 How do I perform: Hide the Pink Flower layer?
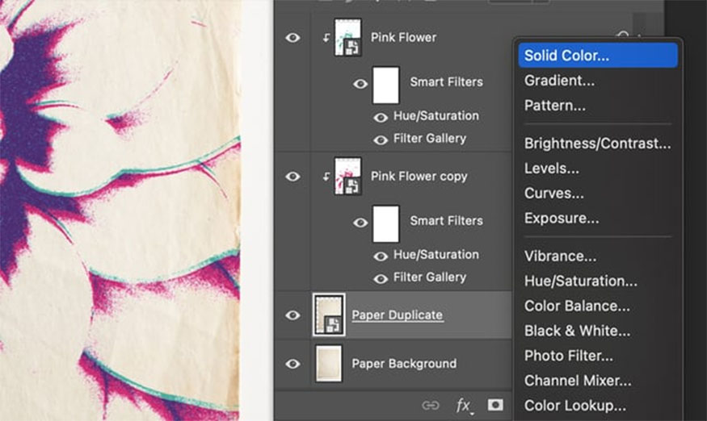point(292,38)
